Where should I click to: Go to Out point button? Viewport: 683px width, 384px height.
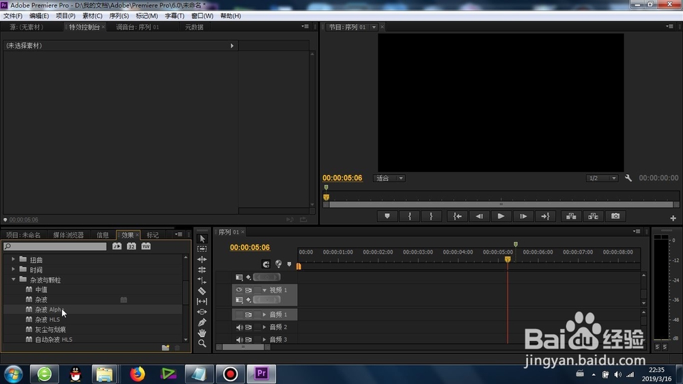click(x=545, y=216)
